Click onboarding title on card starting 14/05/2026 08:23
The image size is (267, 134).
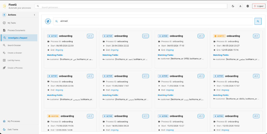[121, 116]
